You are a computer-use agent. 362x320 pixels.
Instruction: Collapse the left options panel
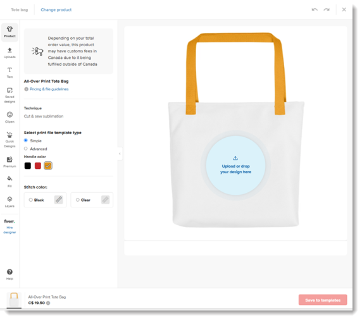[x=120, y=154]
